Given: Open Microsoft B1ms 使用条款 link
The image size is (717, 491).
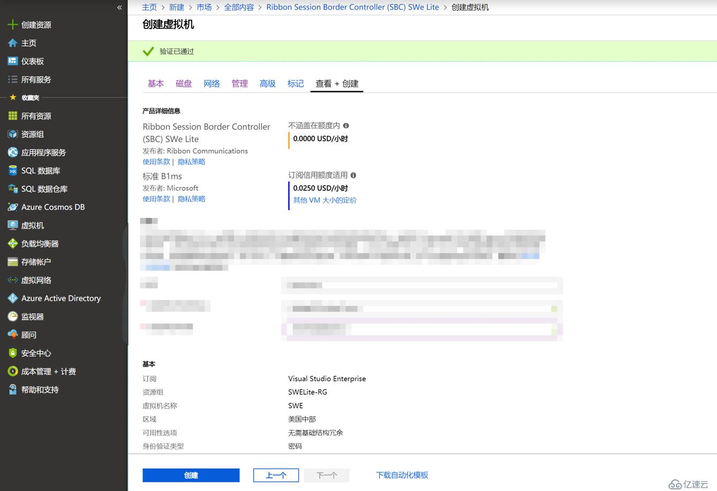Looking at the screenshot, I should click(x=156, y=199).
